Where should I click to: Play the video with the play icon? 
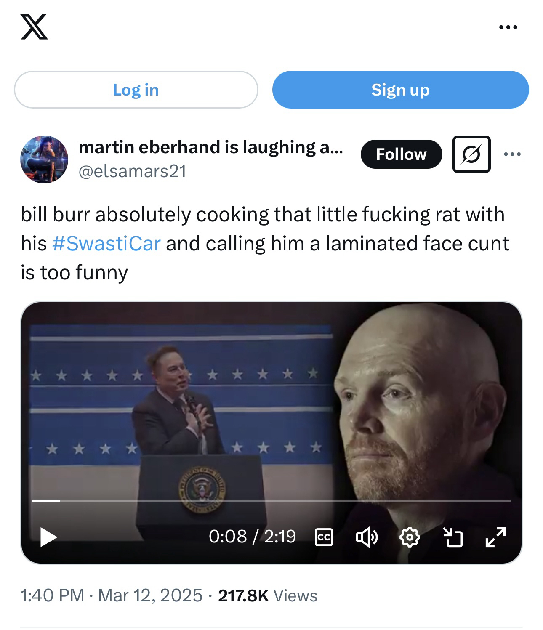(x=48, y=537)
